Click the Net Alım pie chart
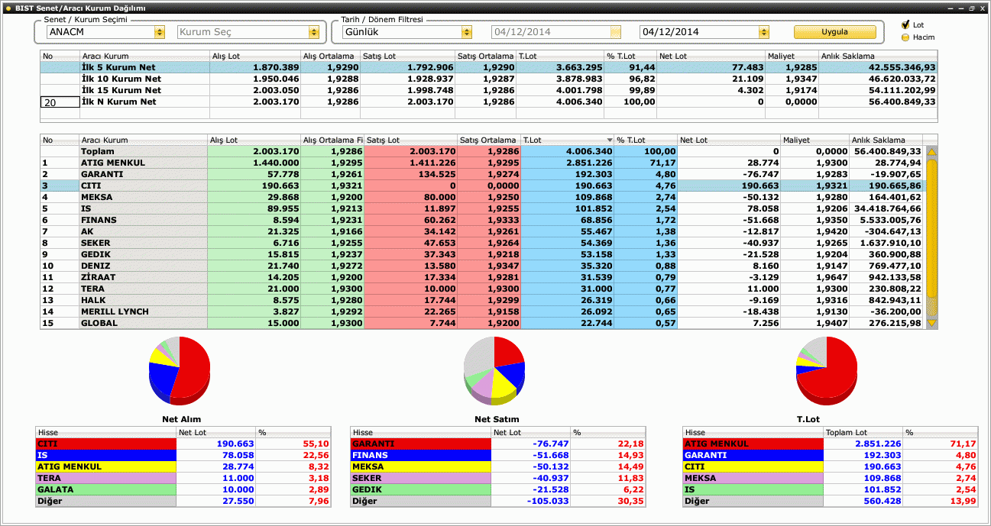The image size is (991, 526). (180, 370)
